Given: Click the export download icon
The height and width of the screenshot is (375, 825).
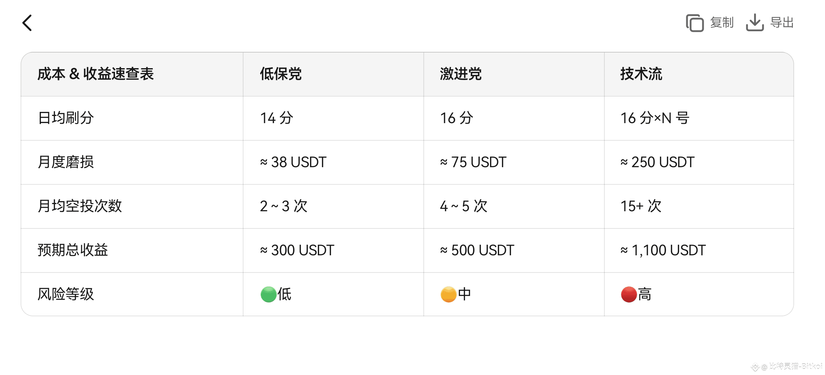Looking at the screenshot, I should coord(755,22).
